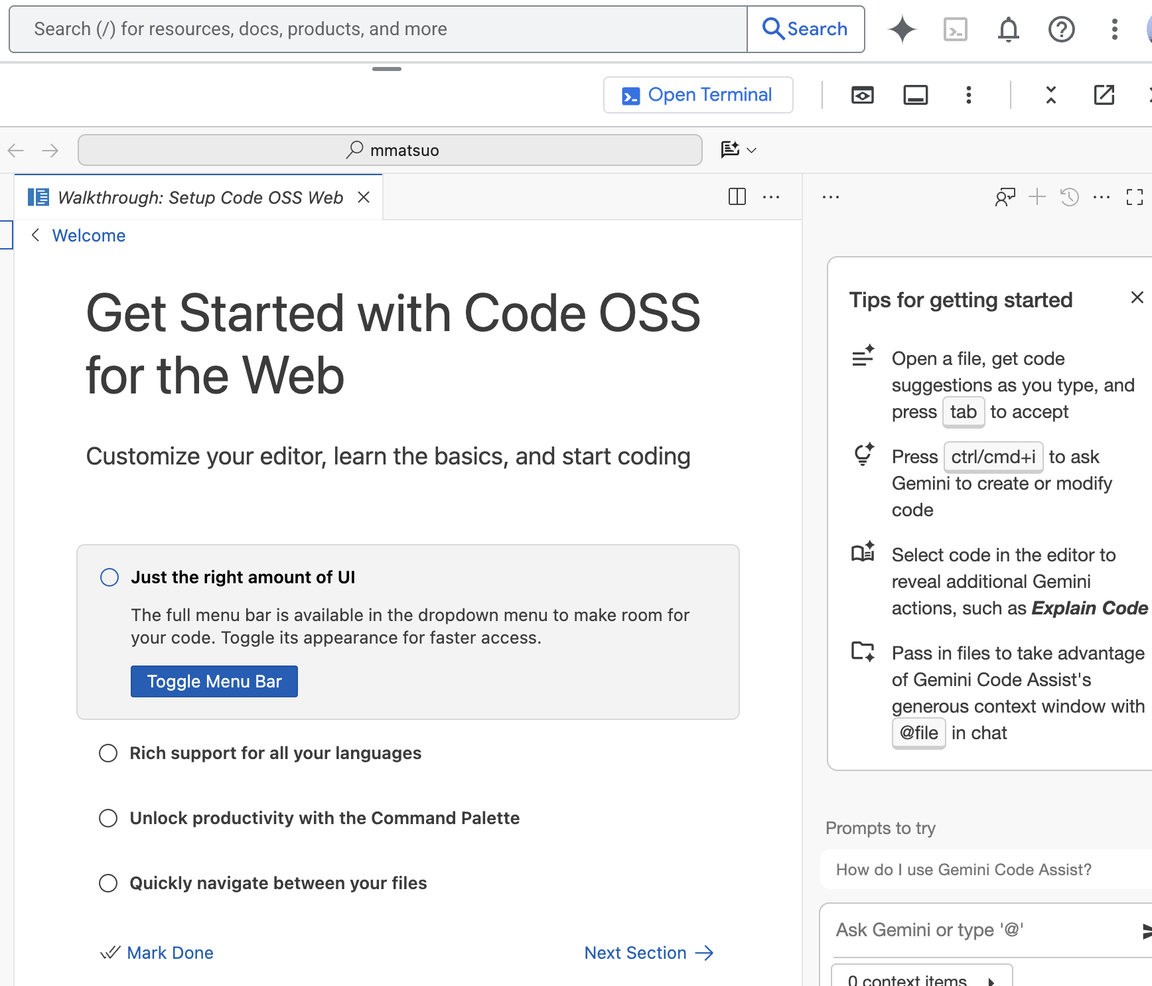The width and height of the screenshot is (1152, 986).
Task: Open the editor tab's more actions menu
Action: point(771,196)
